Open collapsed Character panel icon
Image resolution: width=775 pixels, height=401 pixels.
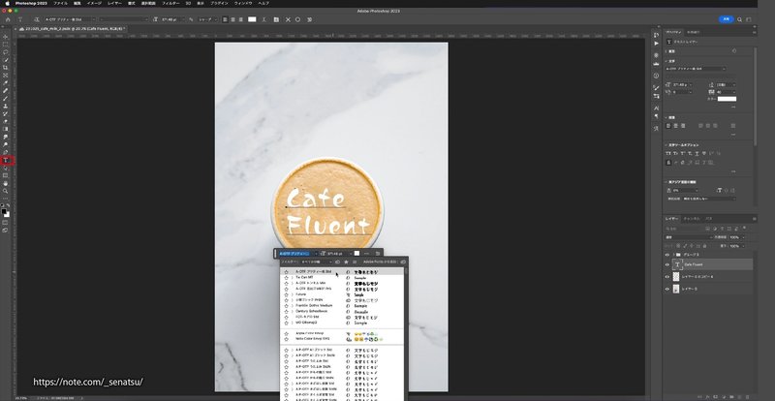click(656, 108)
